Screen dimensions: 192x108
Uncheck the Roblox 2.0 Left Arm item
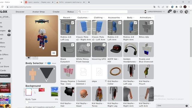120,23
